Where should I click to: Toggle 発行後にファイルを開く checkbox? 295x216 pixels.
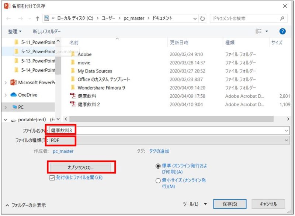[x=52, y=178]
